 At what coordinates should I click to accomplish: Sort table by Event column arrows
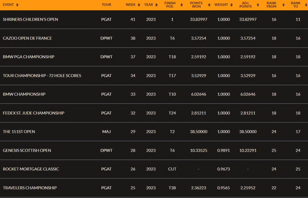17,5
